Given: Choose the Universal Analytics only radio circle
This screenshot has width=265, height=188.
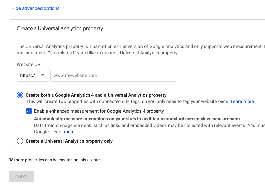Looking at the screenshot, I should [20, 141].
